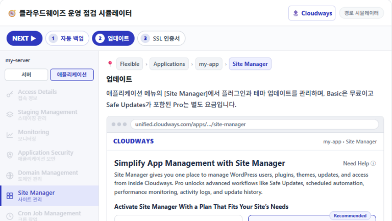Click the Site Manager grid icon
This screenshot has width=392, height=221.
point(10,196)
